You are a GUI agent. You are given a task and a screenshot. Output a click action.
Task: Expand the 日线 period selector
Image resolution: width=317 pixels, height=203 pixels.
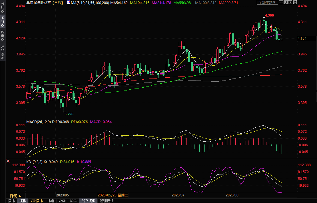pos(15,196)
